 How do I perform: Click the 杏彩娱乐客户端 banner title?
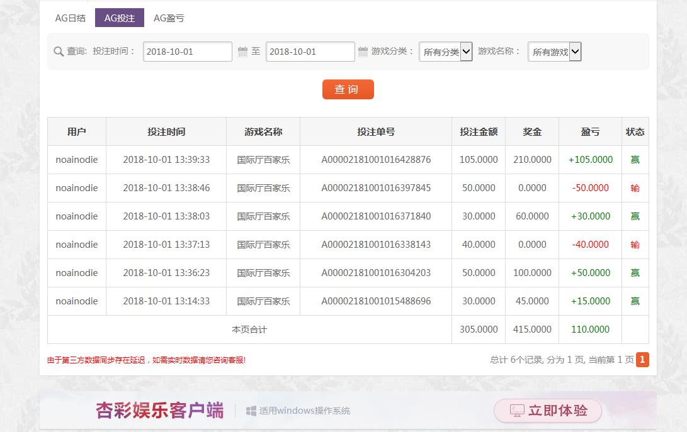pyautogui.click(x=160, y=411)
